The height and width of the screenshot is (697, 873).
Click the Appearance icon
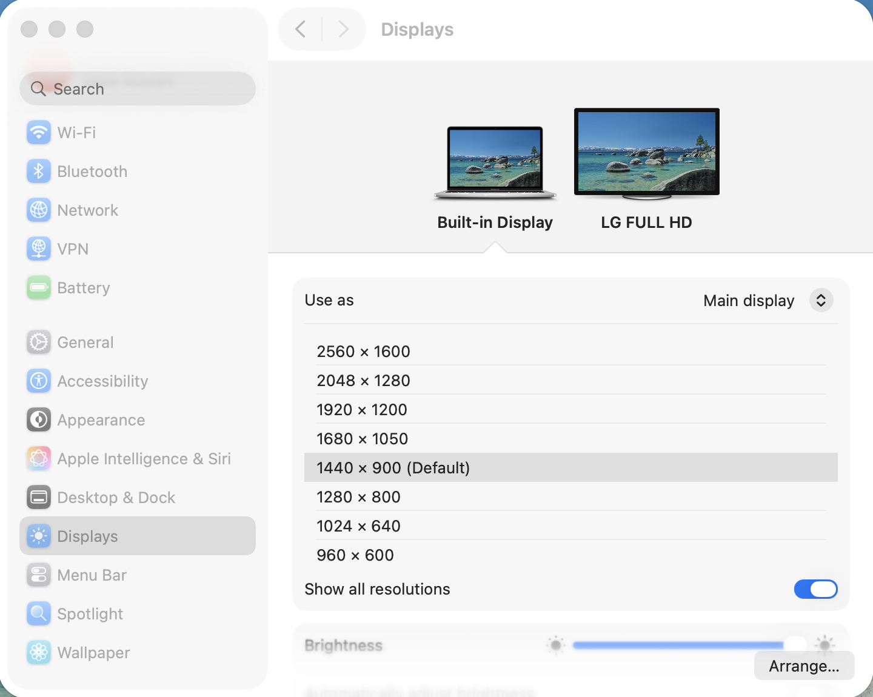click(x=39, y=420)
